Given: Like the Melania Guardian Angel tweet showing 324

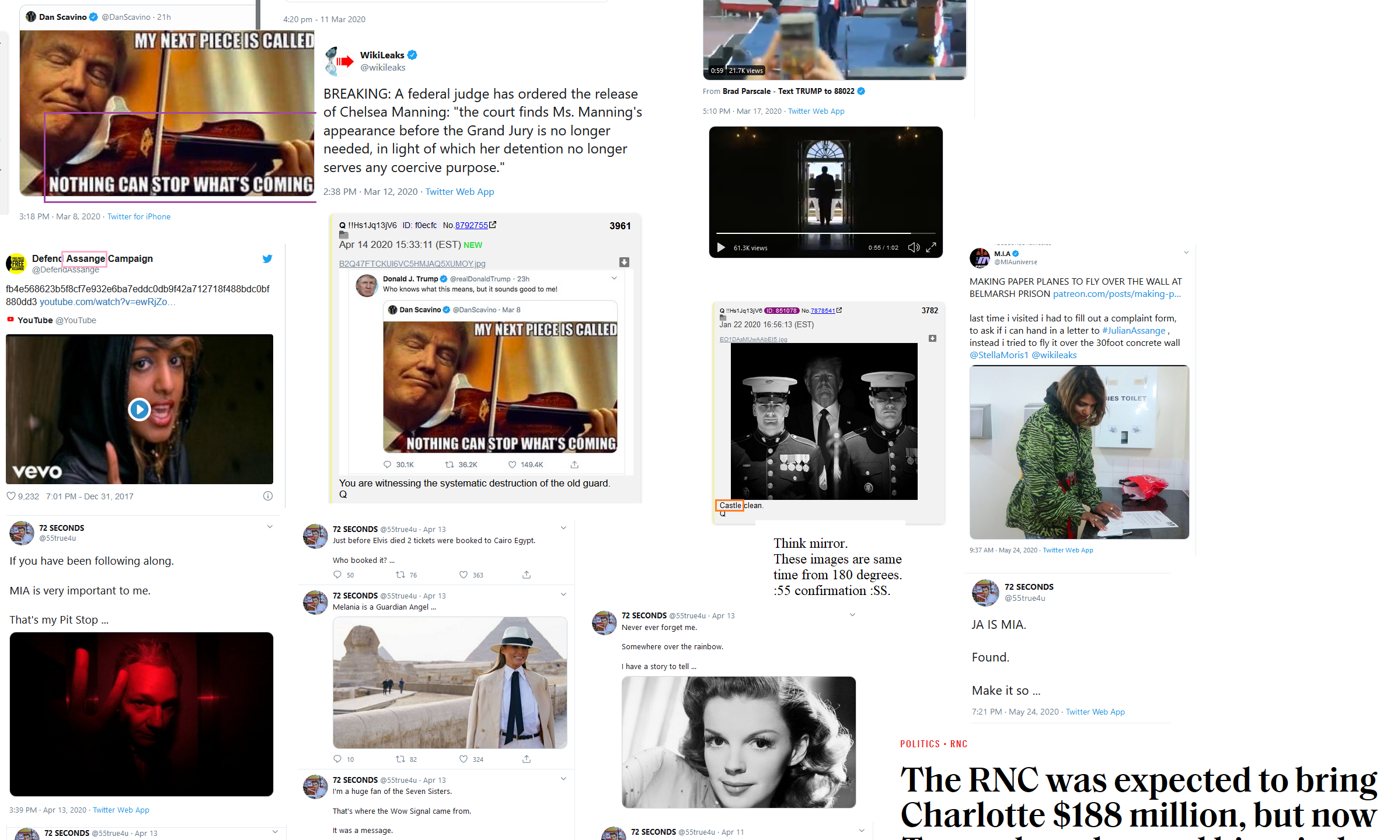Looking at the screenshot, I should coord(463,759).
